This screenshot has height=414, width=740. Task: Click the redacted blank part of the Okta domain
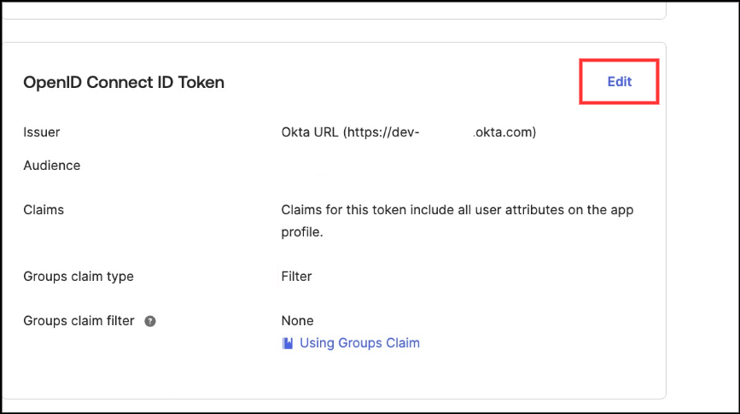pyautogui.click(x=446, y=132)
